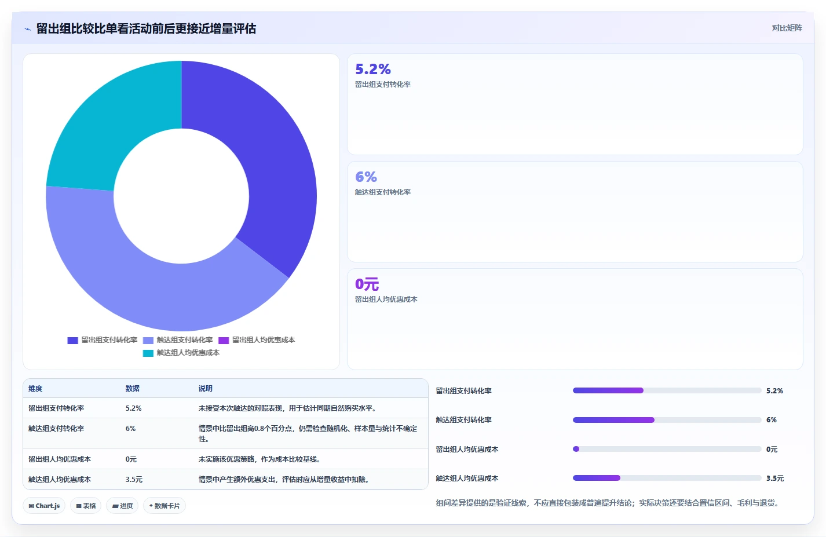The height and width of the screenshot is (537, 826).
Task: Click progress bar for 留出组支付转化率
Action: 667,390
